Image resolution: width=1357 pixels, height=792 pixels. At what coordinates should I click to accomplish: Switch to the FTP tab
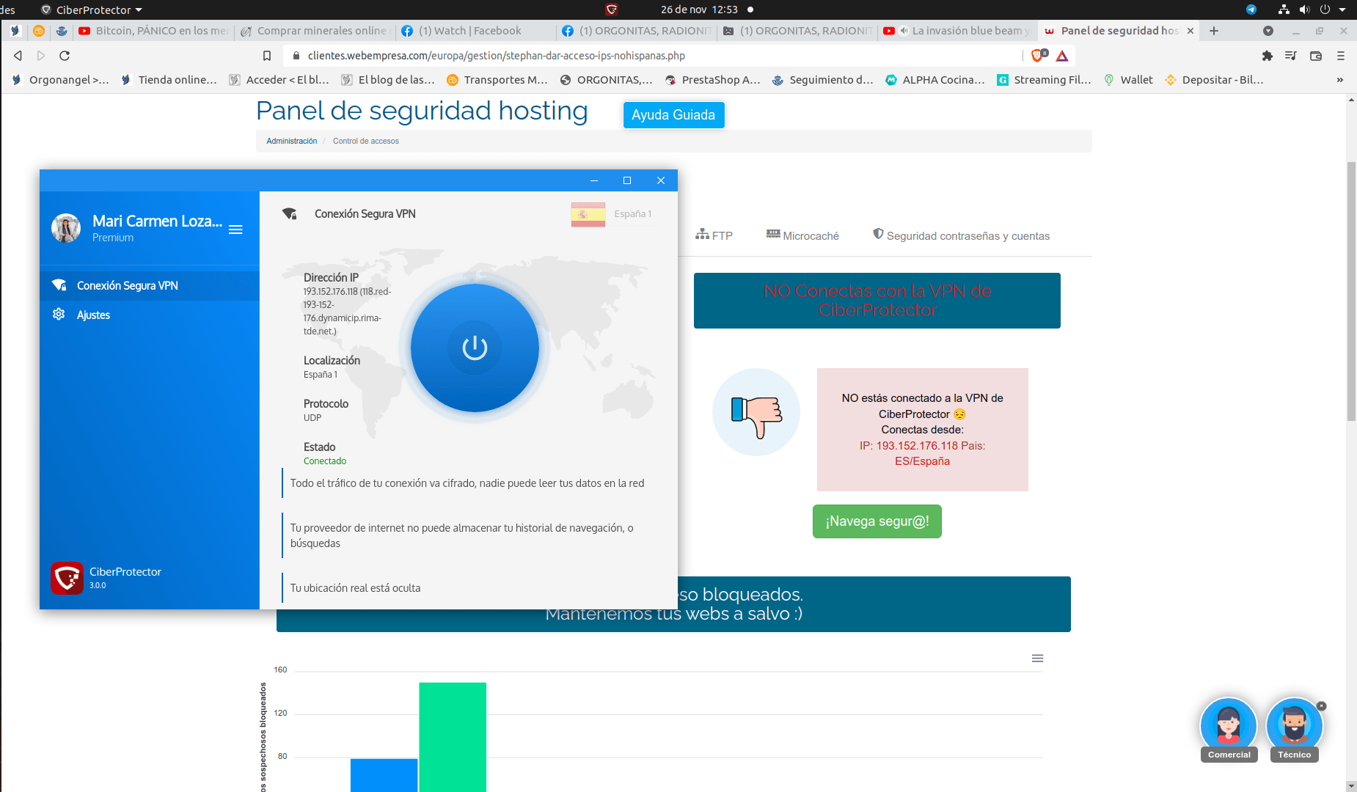(x=714, y=235)
